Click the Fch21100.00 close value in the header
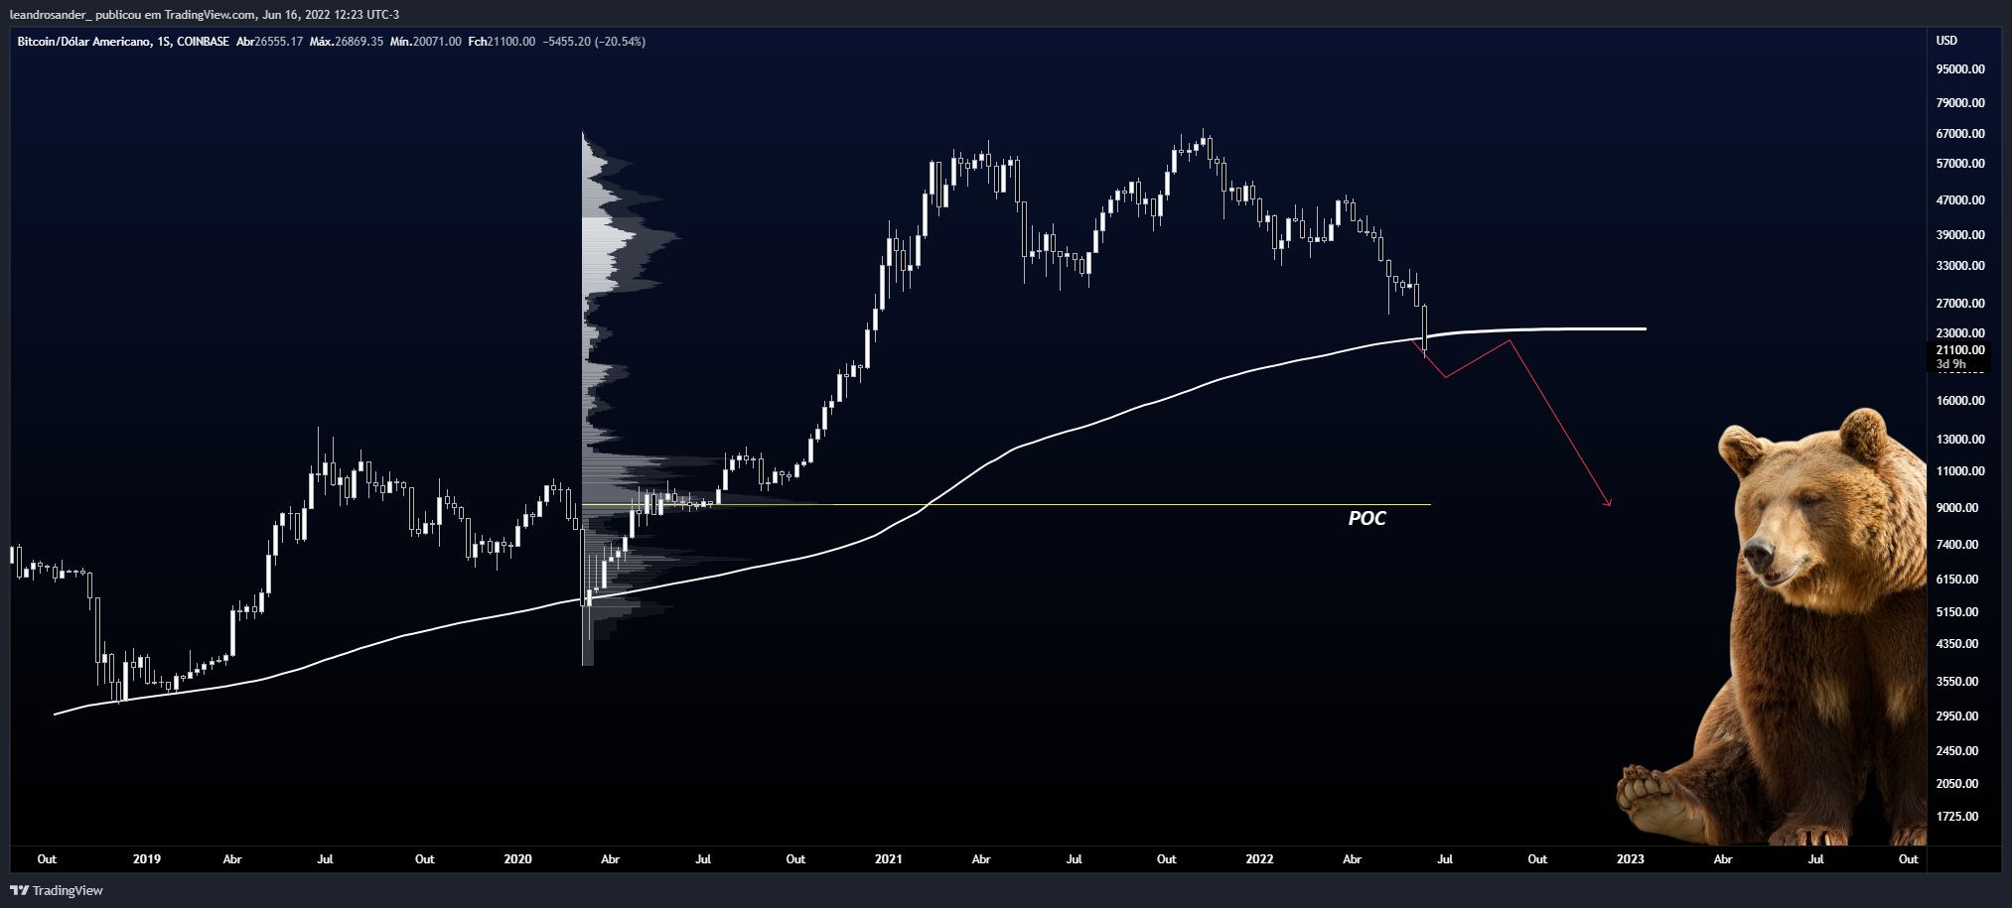Image resolution: width=2012 pixels, height=908 pixels. 502,42
